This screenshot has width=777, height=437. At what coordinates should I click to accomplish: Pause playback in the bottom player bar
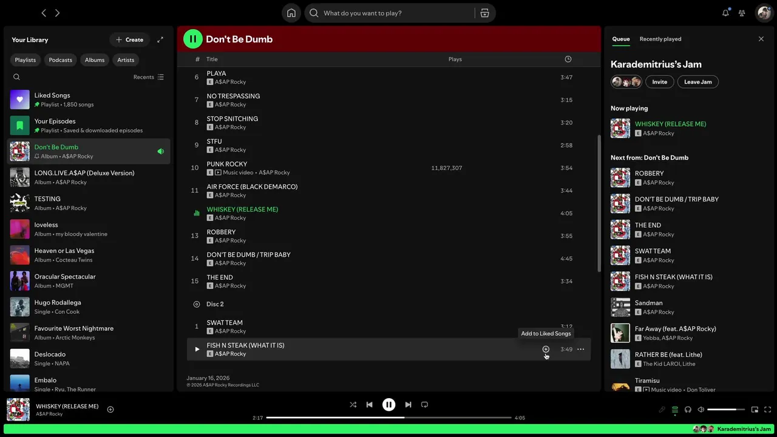pyautogui.click(x=388, y=404)
